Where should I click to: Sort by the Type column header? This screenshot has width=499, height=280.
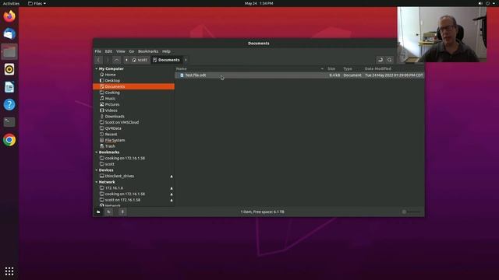pyautogui.click(x=348, y=68)
